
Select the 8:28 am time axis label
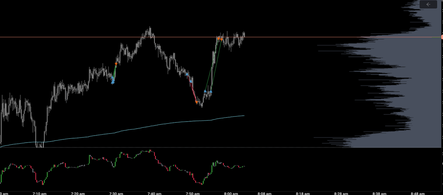point(341,194)
